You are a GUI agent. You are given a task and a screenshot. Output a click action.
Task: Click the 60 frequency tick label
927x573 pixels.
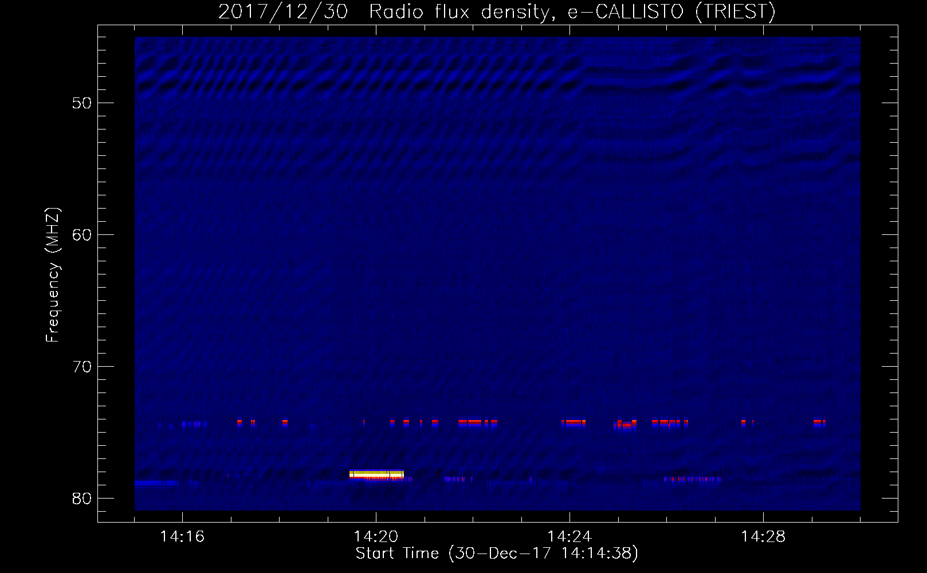tap(82, 235)
